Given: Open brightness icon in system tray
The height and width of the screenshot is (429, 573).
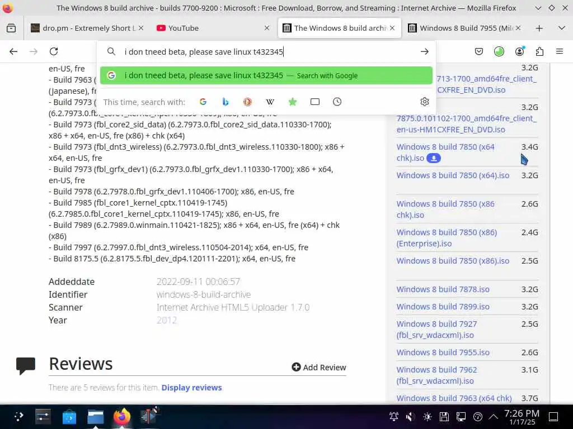Looking at the screenshot, I should [x=427, y=417].
